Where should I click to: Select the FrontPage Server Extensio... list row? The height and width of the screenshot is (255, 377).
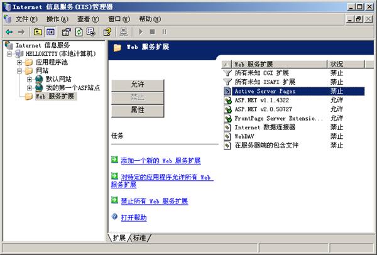(x=294, y=118)
